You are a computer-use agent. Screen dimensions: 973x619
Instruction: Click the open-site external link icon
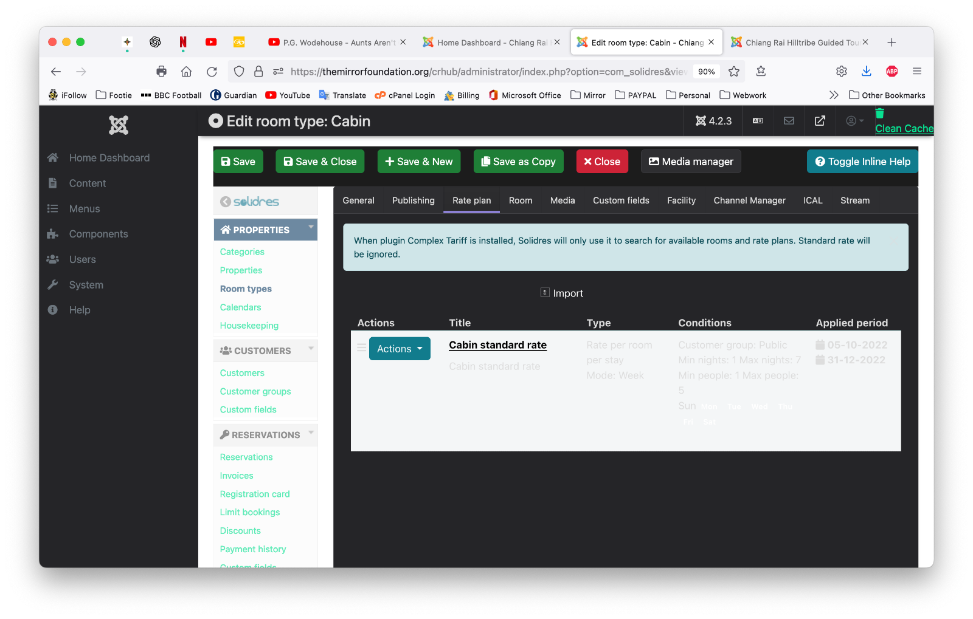(x=820, y=121)
